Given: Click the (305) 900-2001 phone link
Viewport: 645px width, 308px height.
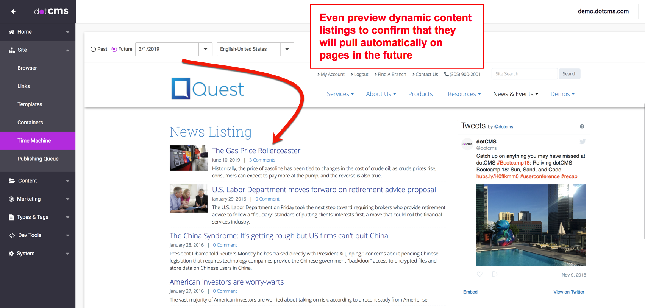Looking at the screenshot, I should pyautogui.click(x=462, y=74).
